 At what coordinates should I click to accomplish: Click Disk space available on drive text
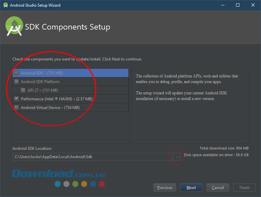pos(216,155)
